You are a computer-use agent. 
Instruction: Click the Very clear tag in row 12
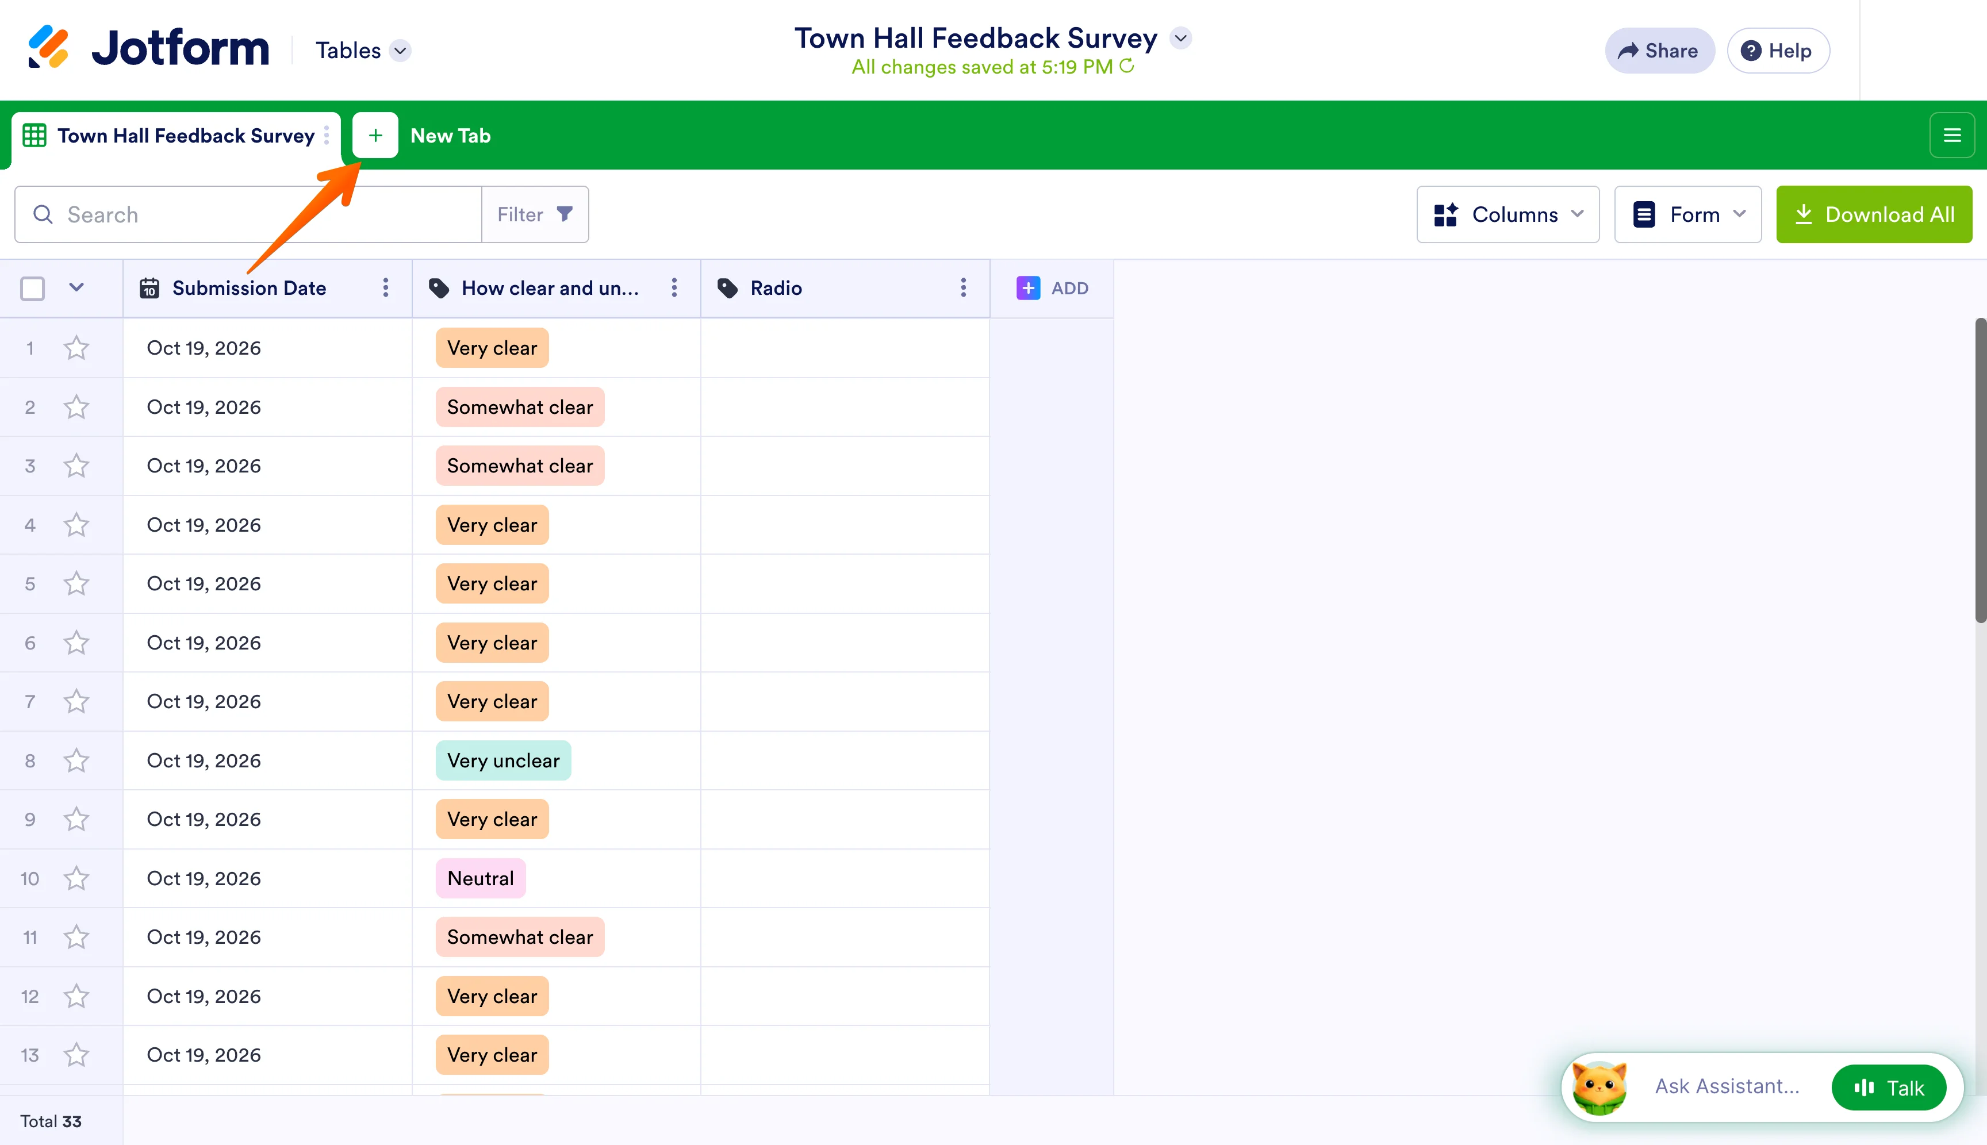[x=492, y=996]
